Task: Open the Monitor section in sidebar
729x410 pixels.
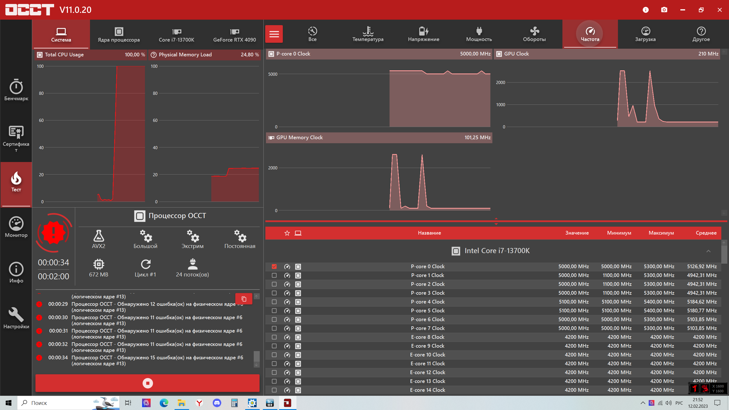Action: pos(16,227)
